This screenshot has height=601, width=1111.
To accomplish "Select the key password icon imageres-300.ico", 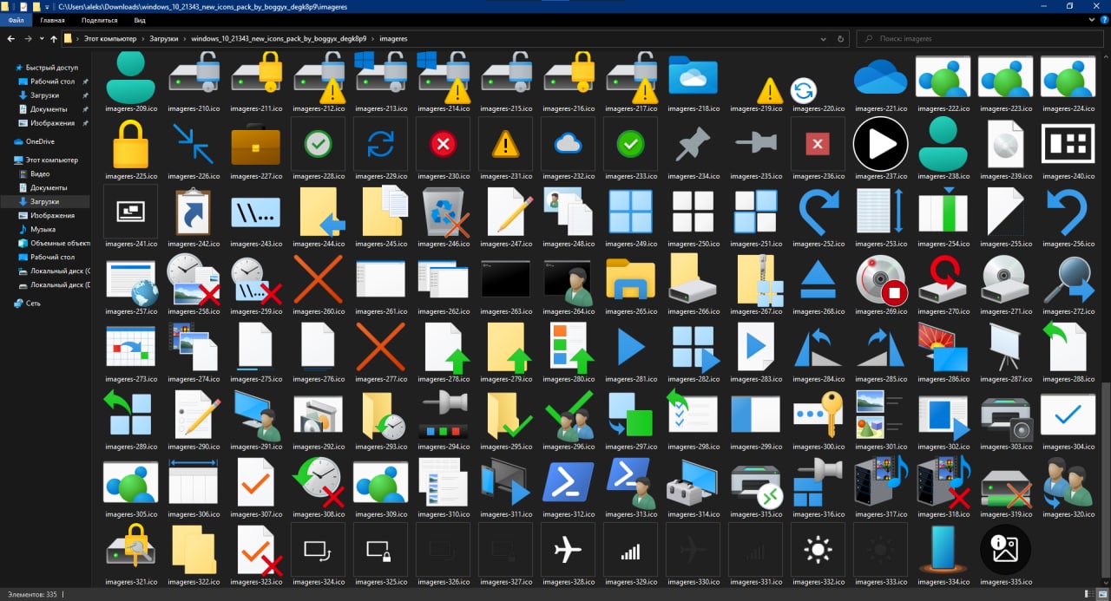I will [x=818, y=415].
